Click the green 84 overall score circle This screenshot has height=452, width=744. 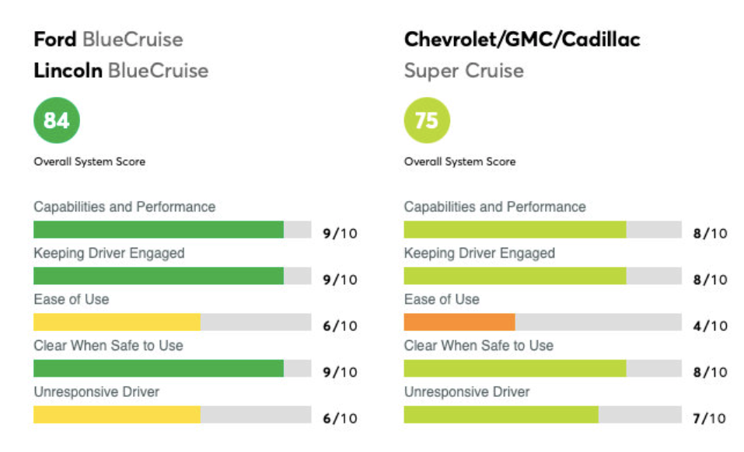57,120
